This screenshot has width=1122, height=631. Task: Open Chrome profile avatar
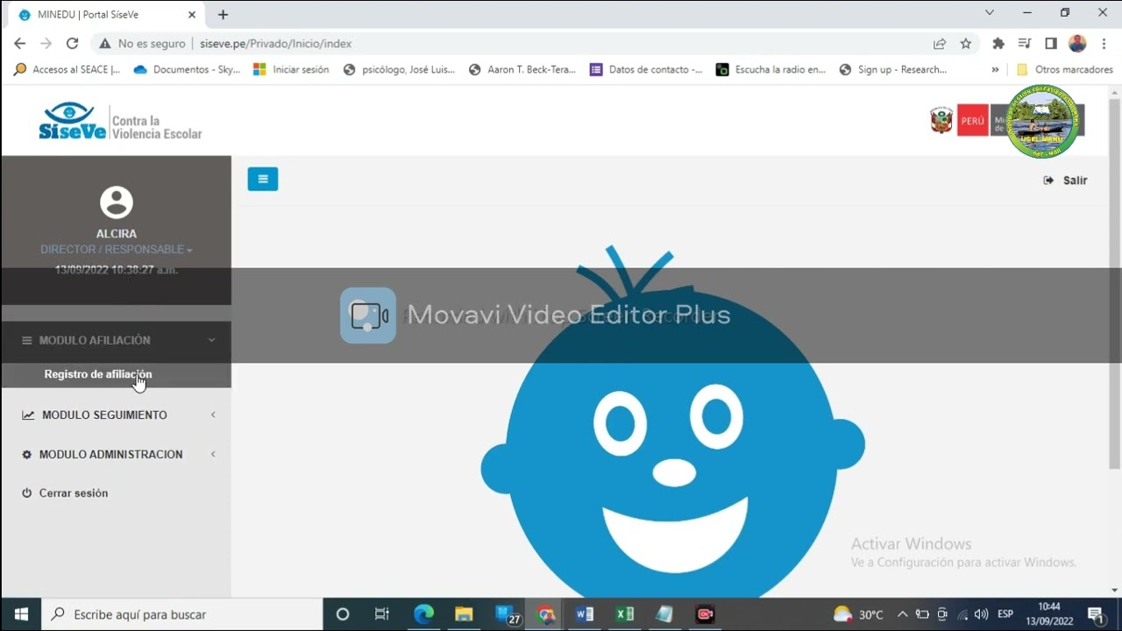click(x=1078, y=43)
